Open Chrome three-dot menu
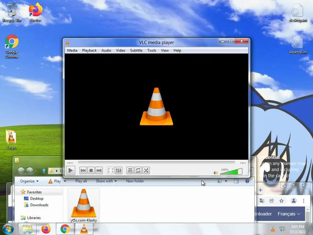313x235 pixels. [304, 201]
